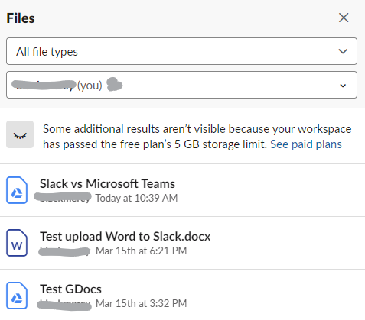Click the closed-eye hidden results icon
The image size is (365, 320).
tap(20, 134)
